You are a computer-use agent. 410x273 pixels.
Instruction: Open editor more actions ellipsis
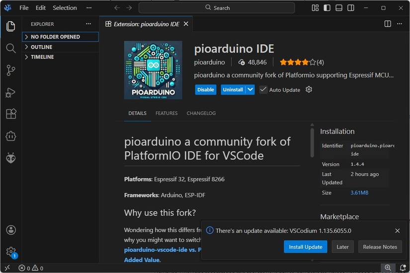399,24
